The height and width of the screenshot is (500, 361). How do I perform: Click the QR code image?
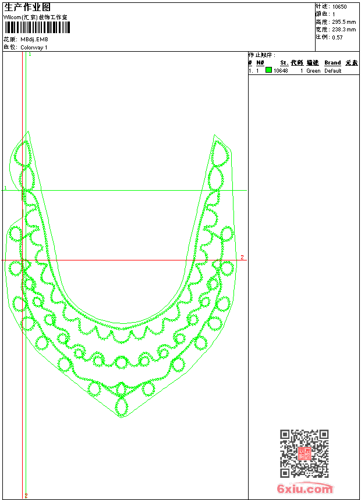pyautogui.click(x=304, y=453)
